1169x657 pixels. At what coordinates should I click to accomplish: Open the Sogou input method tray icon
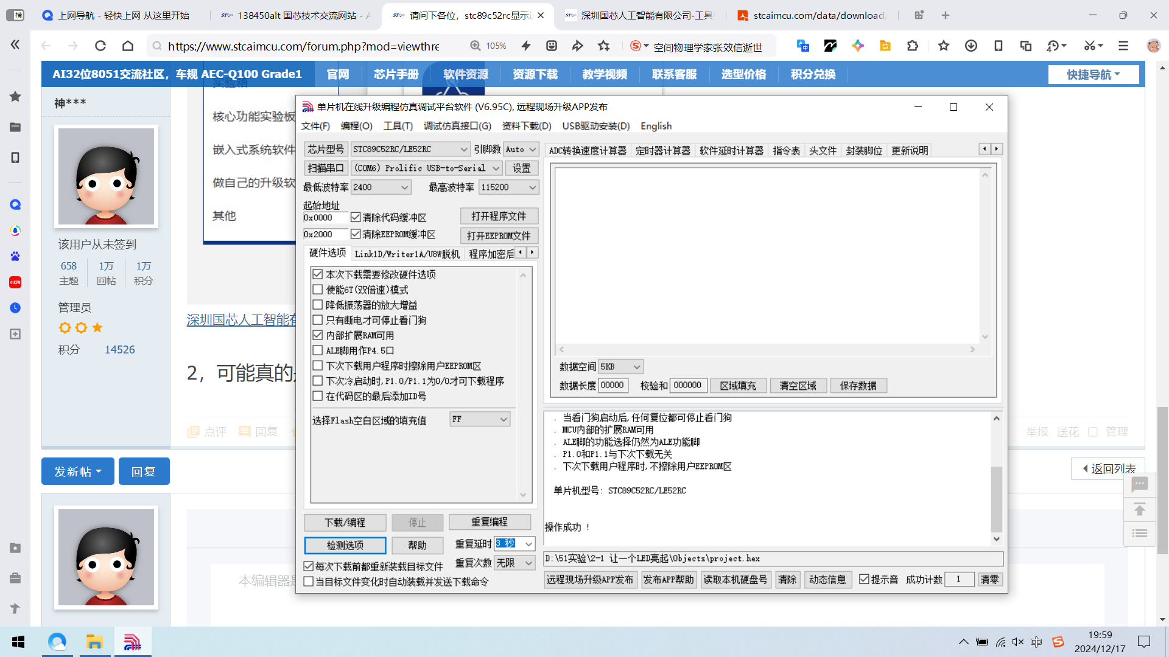click(1058, 642)
